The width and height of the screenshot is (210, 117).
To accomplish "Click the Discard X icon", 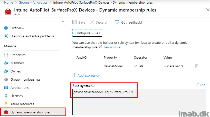I will [92, 22].
